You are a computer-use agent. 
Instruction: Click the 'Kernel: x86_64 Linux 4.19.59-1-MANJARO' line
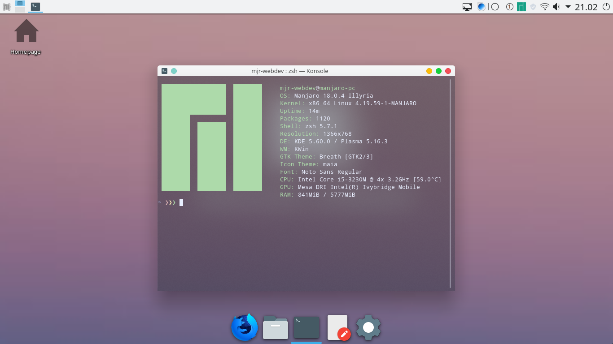[x=348, y=103]
